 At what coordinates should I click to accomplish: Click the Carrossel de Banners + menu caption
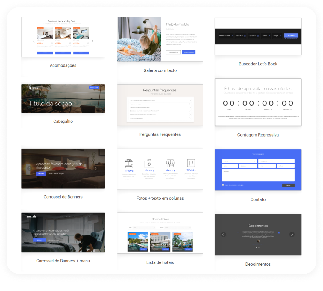pos(63,261)
